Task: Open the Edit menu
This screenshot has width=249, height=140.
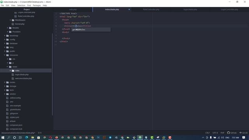Action: click(7, 5)
